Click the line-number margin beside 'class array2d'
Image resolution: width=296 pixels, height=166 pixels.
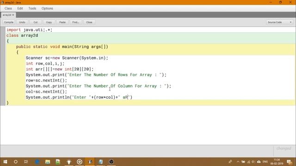tap(3, 36)
